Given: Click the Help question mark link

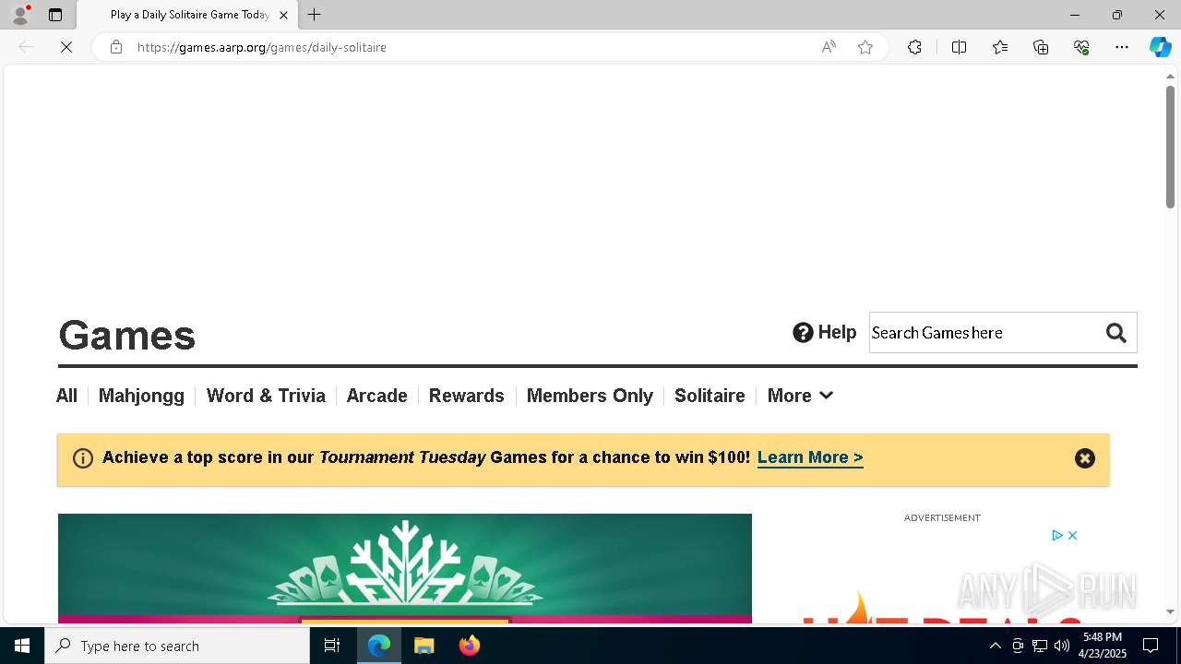Looking at the screenshot, I should pos(825,332).
